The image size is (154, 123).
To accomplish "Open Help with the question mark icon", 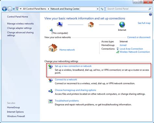I will point(150,14).
